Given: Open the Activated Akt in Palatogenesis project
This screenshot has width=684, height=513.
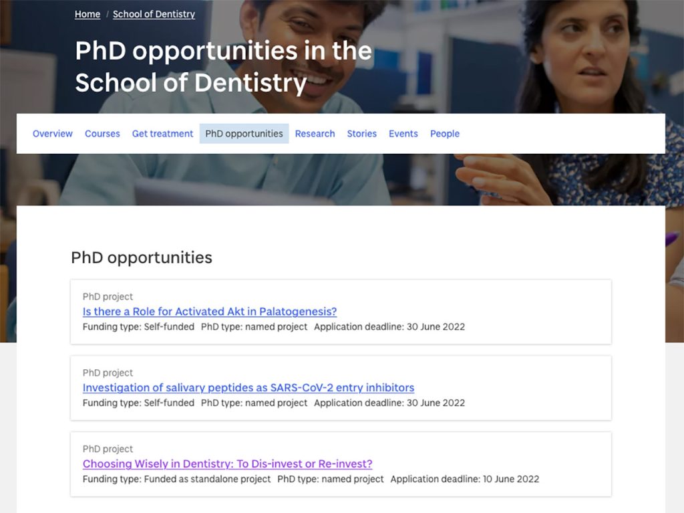Looking at the screenshot, I should click(x=210, y=312).
